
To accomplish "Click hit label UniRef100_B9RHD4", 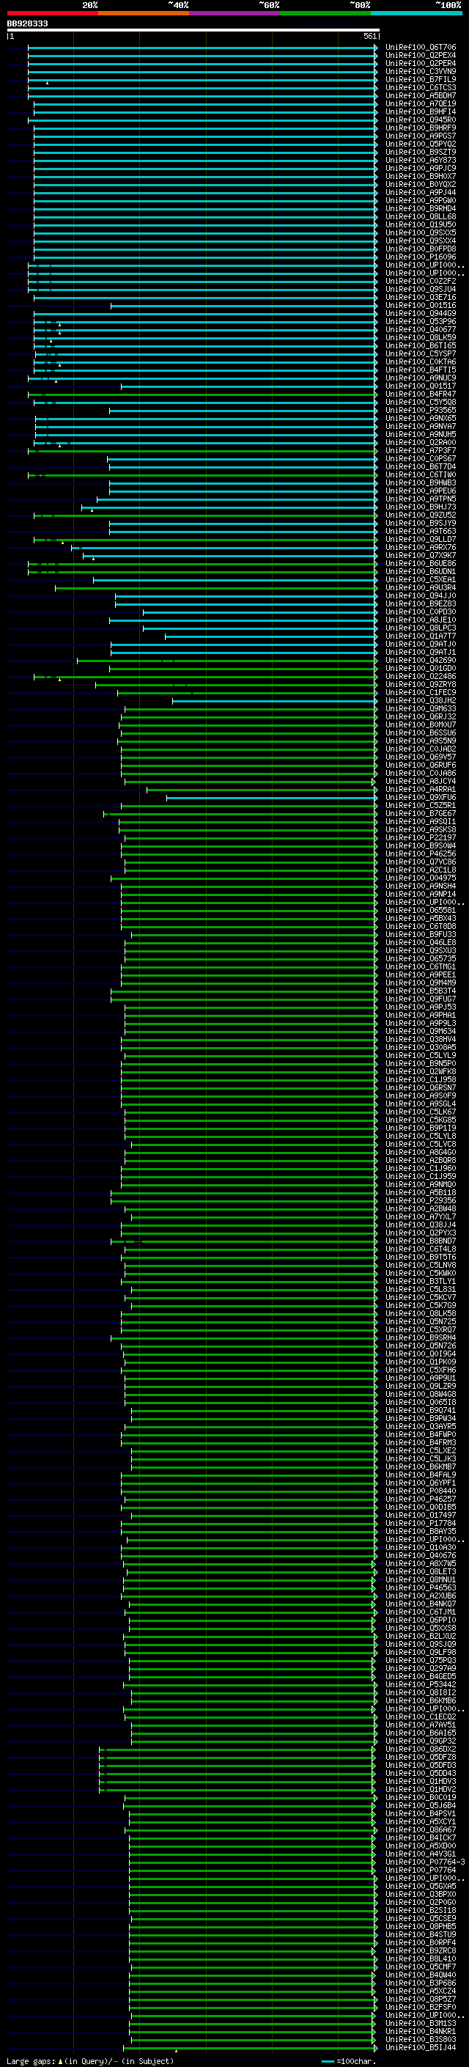I will tap(420, 209).
